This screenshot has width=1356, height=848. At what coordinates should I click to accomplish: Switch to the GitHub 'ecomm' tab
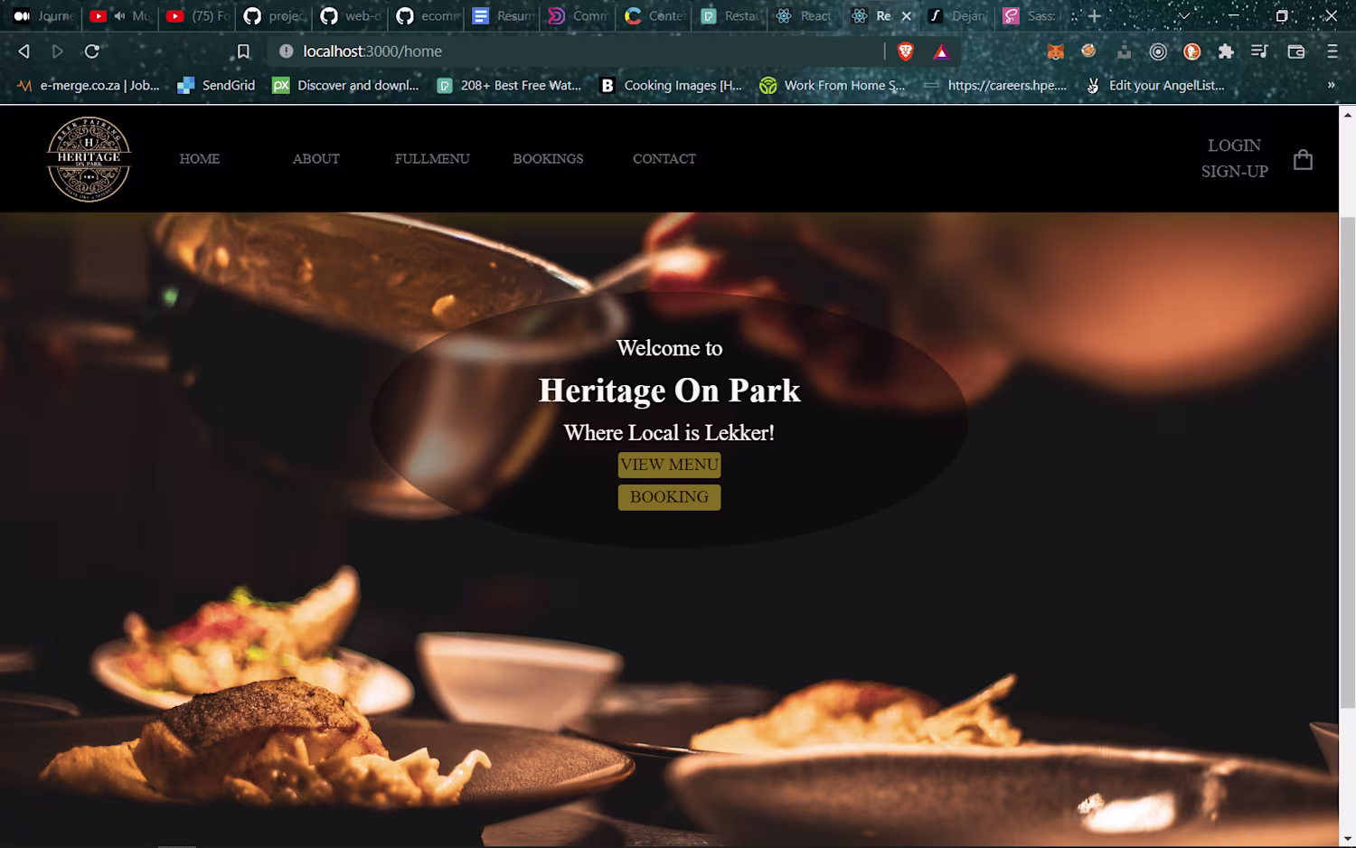click(x=428, y=15)
